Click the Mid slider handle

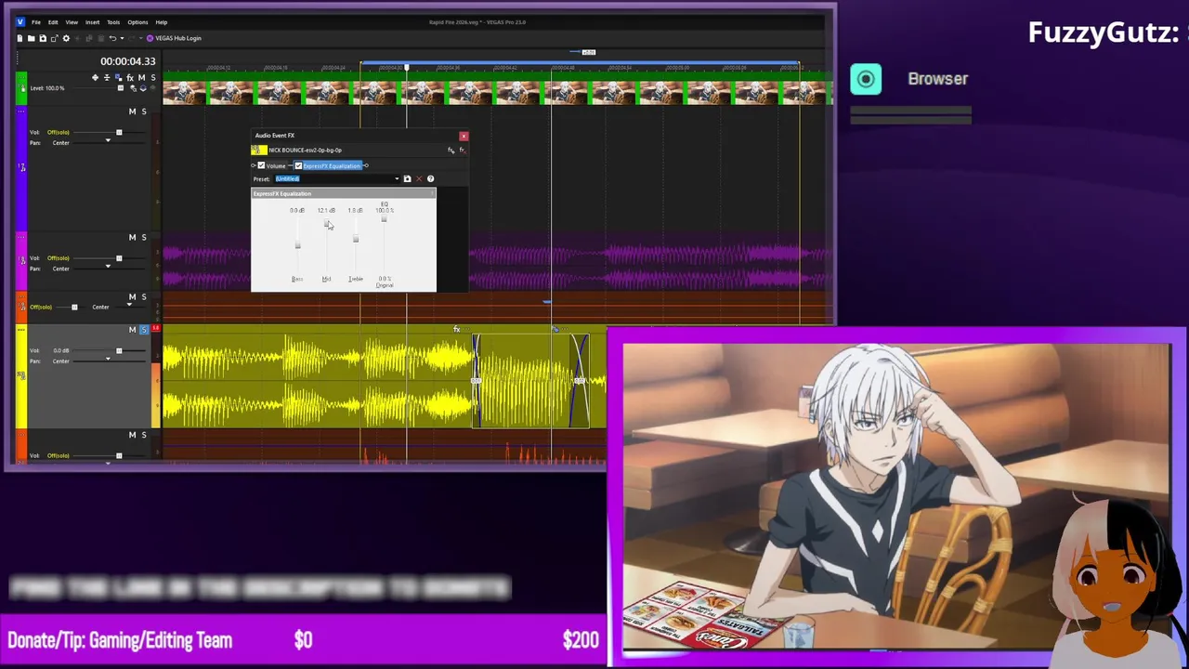click(x=326, y=223)
